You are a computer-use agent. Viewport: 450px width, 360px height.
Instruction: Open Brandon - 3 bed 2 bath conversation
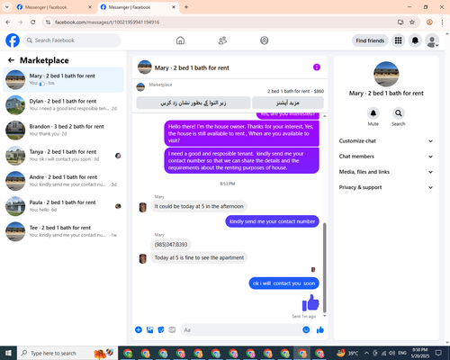coord(63,130)
